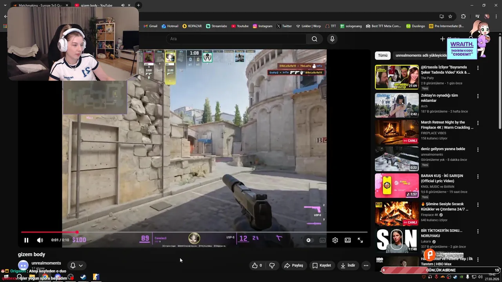The image size is (502, 282).
Task: Save the video with Kaydet button
Action: 322,265
